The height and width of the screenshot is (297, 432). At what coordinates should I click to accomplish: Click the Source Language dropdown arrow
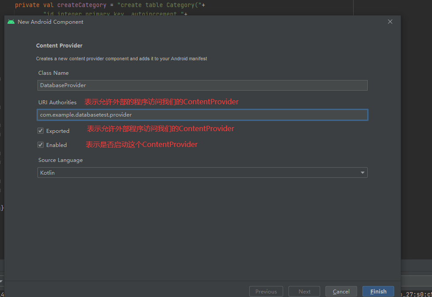(x=362, y=172)
